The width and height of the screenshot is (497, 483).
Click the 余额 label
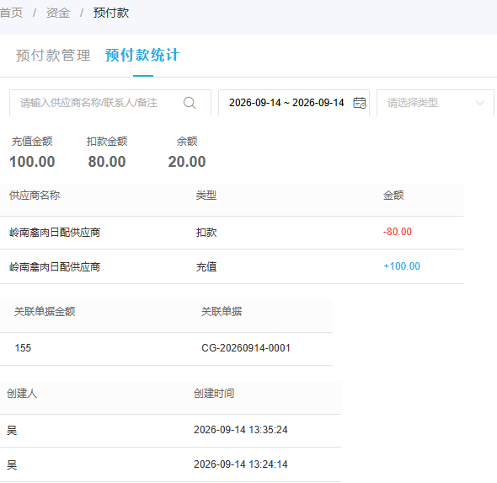(x=187, y=142)
